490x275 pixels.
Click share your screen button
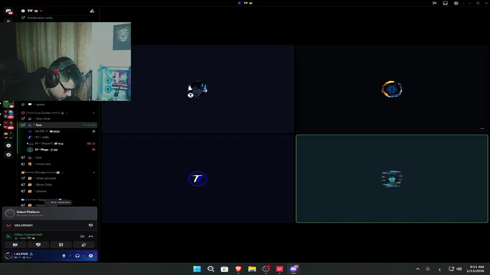coord(38,245)
